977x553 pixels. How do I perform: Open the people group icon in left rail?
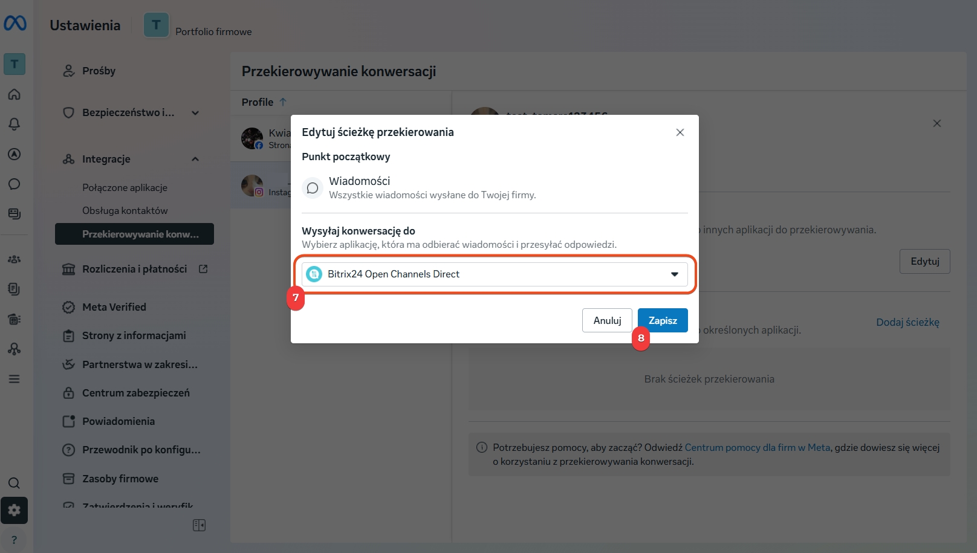tap(15, 259)
